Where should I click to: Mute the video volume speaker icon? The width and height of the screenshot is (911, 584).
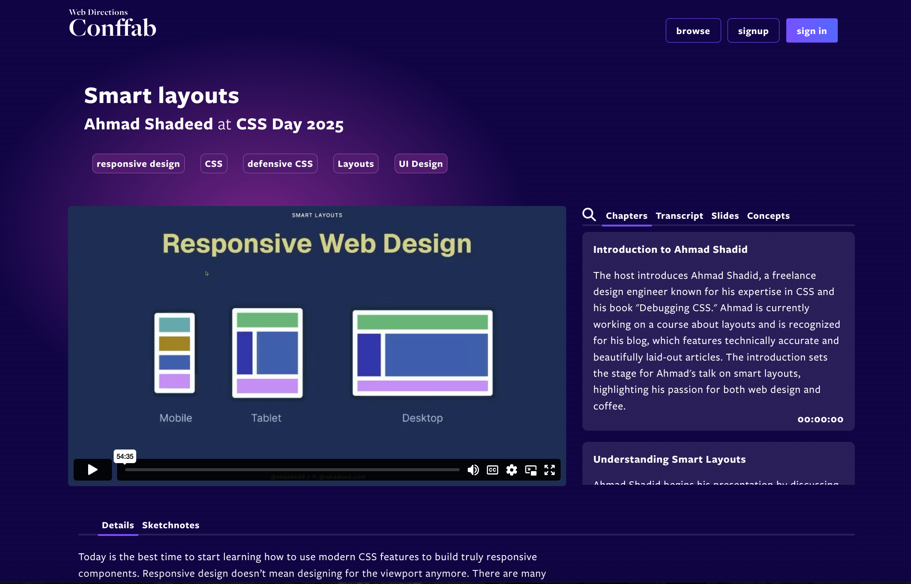[473, 470]
